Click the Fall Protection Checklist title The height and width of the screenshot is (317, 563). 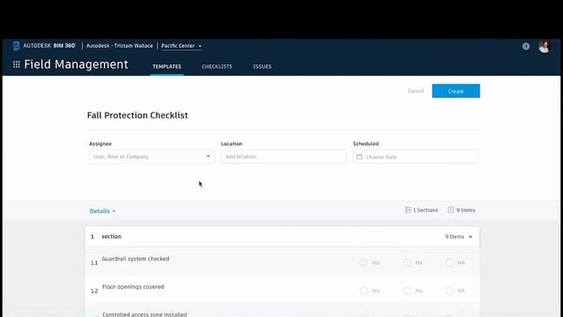(x=137, y=115)
